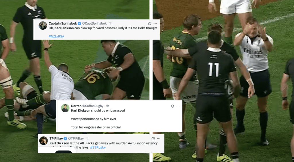294x162 pixels.
Task: Click the Darren display name
Action: [x=76, y=106]
